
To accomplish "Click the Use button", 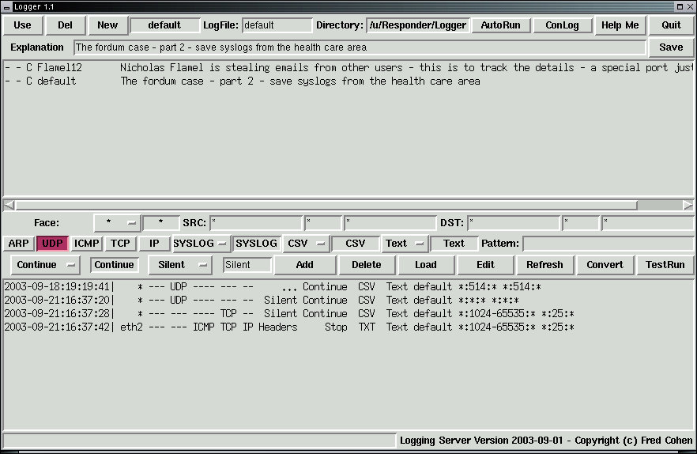I will click(23, 25).
